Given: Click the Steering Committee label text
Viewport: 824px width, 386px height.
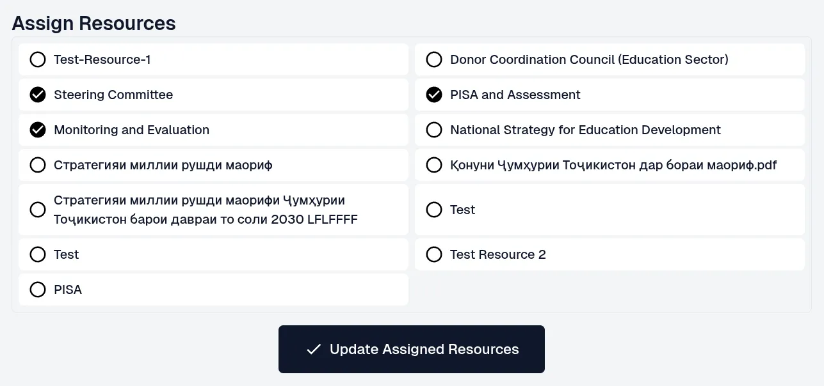Looking at the screenshot, I should [x=113, y=95].
